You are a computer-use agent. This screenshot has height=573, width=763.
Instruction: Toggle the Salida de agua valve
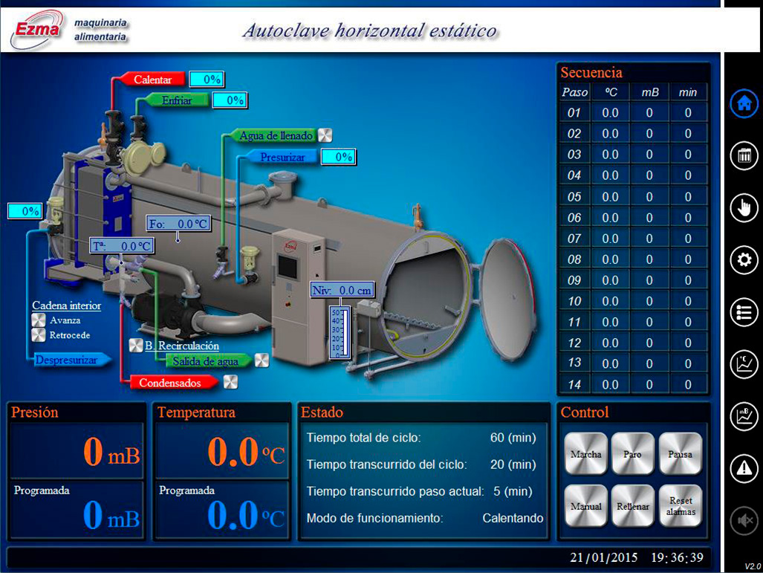[x=262, y=360]
